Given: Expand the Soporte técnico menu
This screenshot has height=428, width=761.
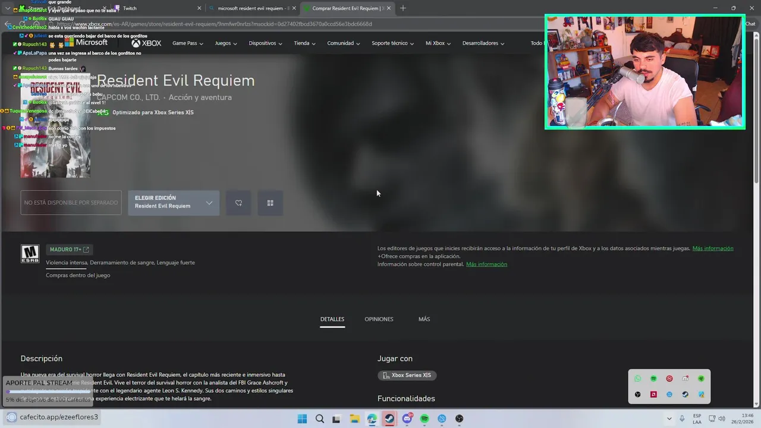Looking at the screenshot, I should pyautogui.click(x=393, y=43).
